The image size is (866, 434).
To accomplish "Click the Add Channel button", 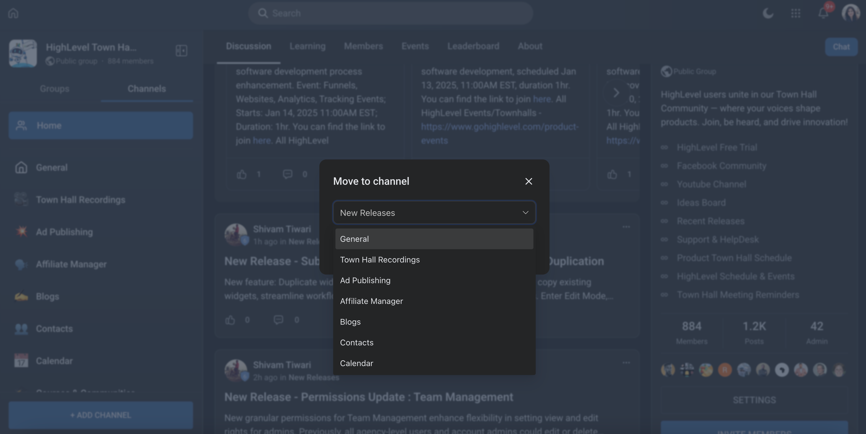I will tap(100, 415).
